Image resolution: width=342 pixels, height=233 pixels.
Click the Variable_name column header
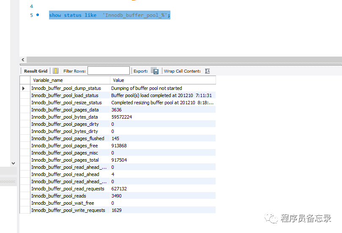[70, 80]
